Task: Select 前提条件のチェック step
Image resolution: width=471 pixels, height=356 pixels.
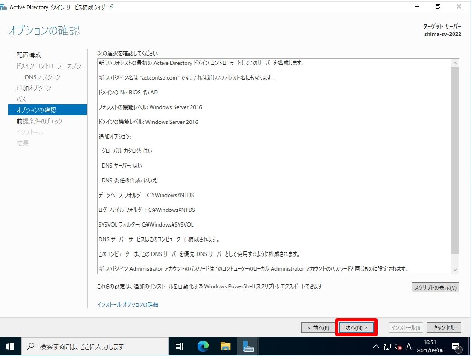Action: 40,121
